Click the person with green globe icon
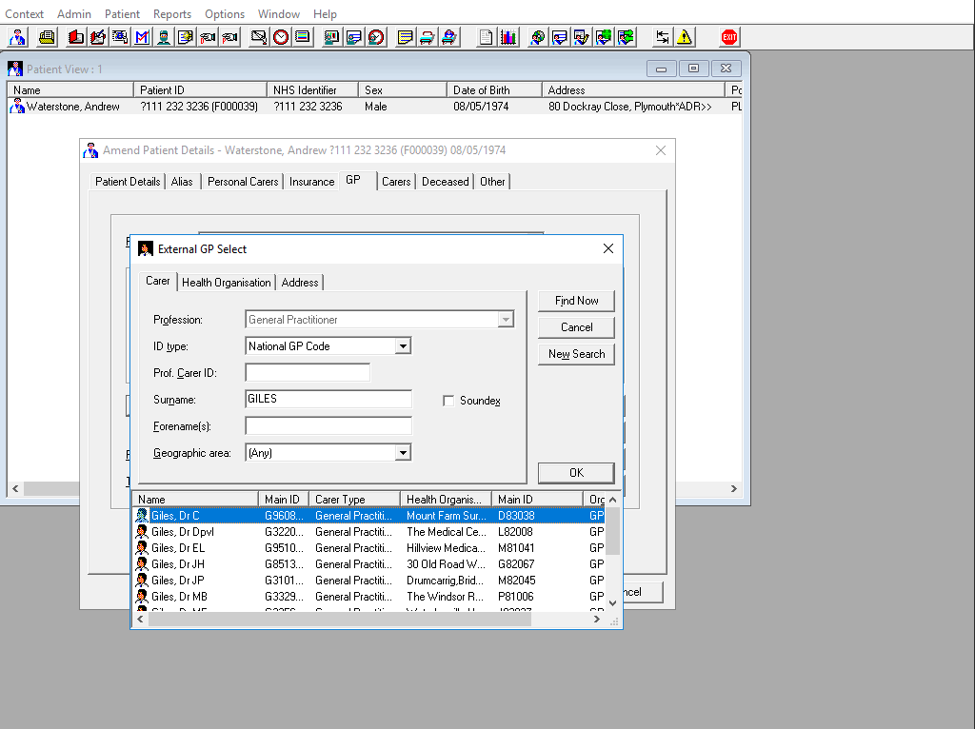The height and width of the screenshot is (729, 975). coord(603,37)
